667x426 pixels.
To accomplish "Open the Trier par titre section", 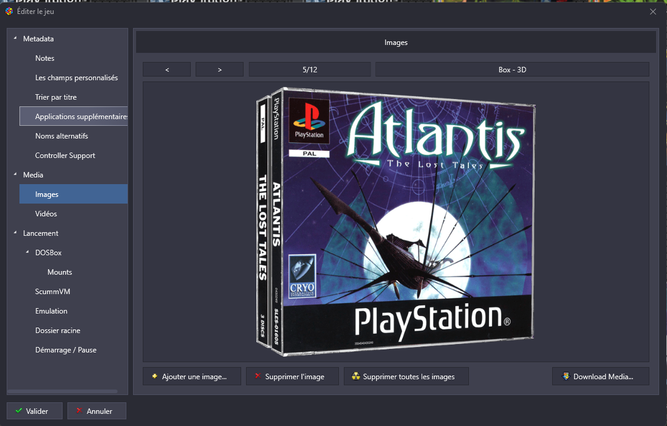I will (56, 97).
